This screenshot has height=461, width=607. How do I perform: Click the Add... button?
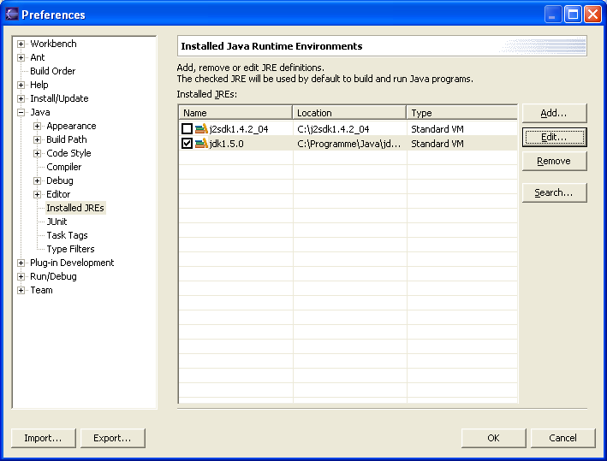point(555,113)
